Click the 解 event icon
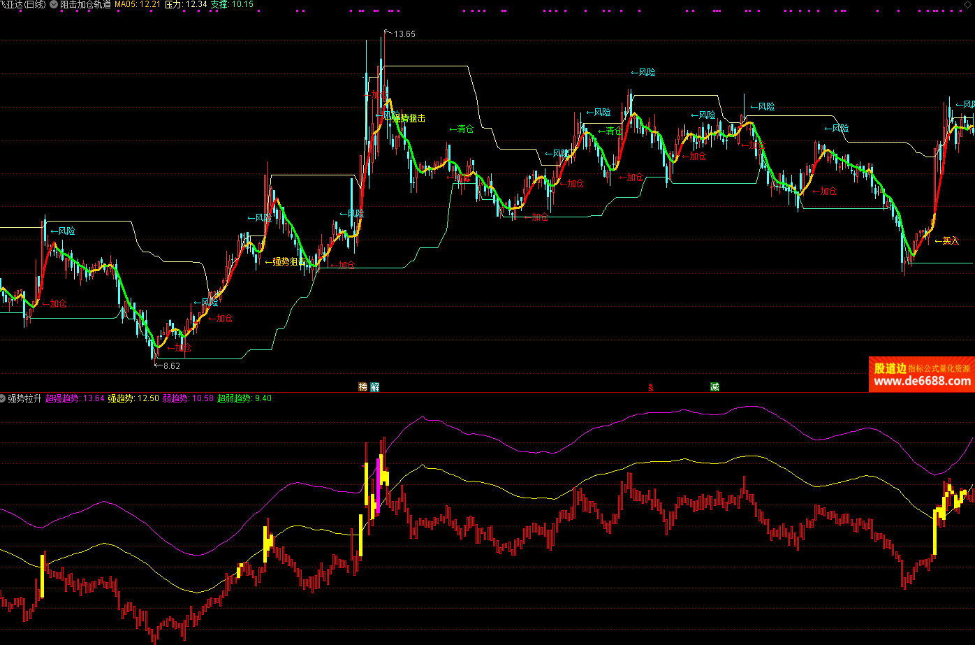This screenshot has width=975, height=645. pos(375,386)
